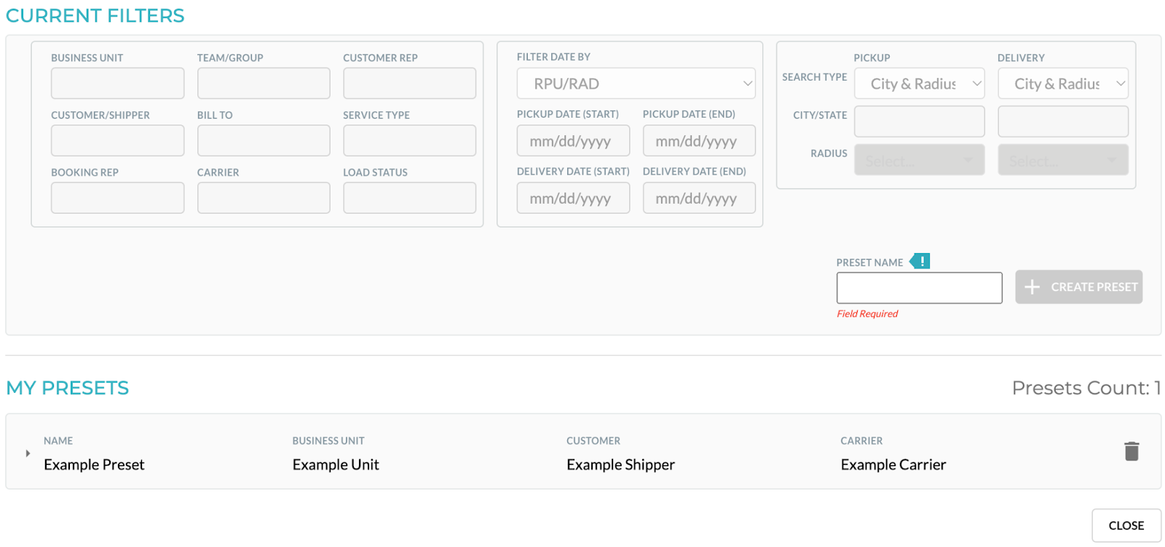Open the Delivery search type dropdown
Screen dimensions: 1165x547
[1062, 84]
